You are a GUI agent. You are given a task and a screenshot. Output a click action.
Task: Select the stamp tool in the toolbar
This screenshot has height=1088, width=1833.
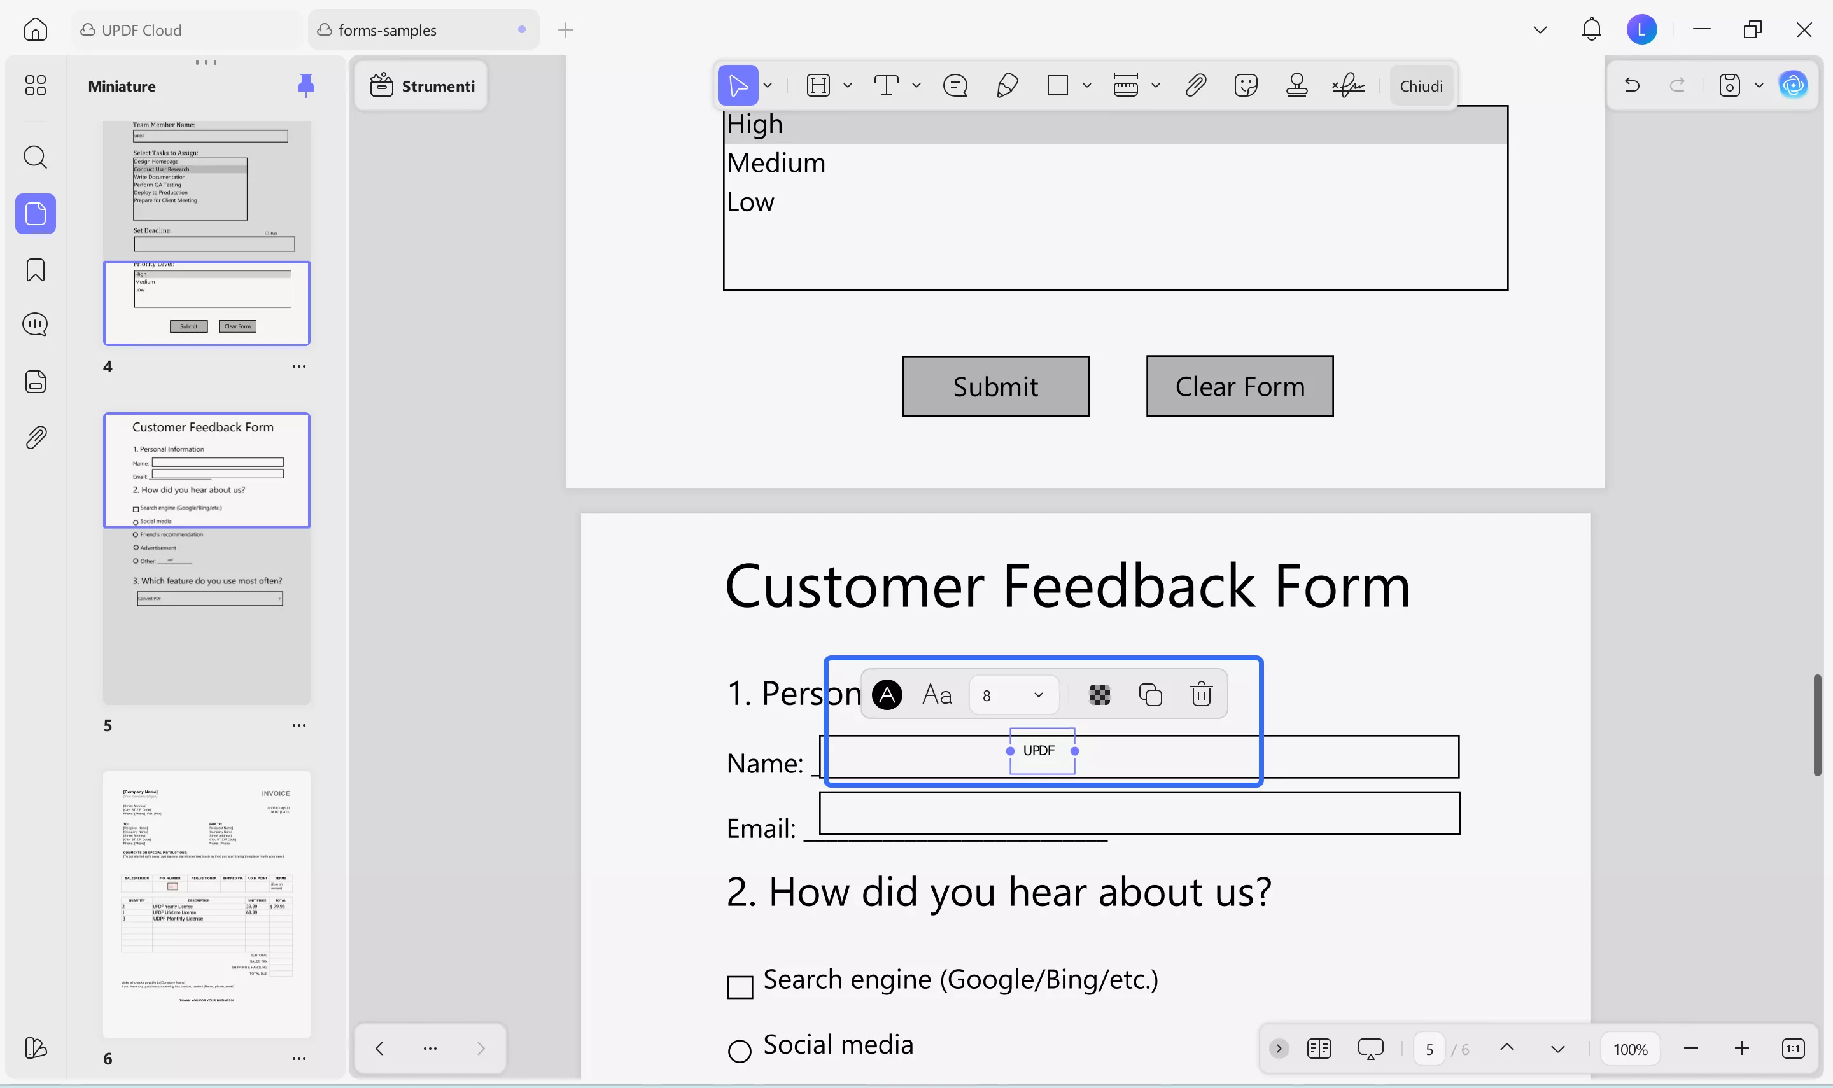click(1296, 86)
